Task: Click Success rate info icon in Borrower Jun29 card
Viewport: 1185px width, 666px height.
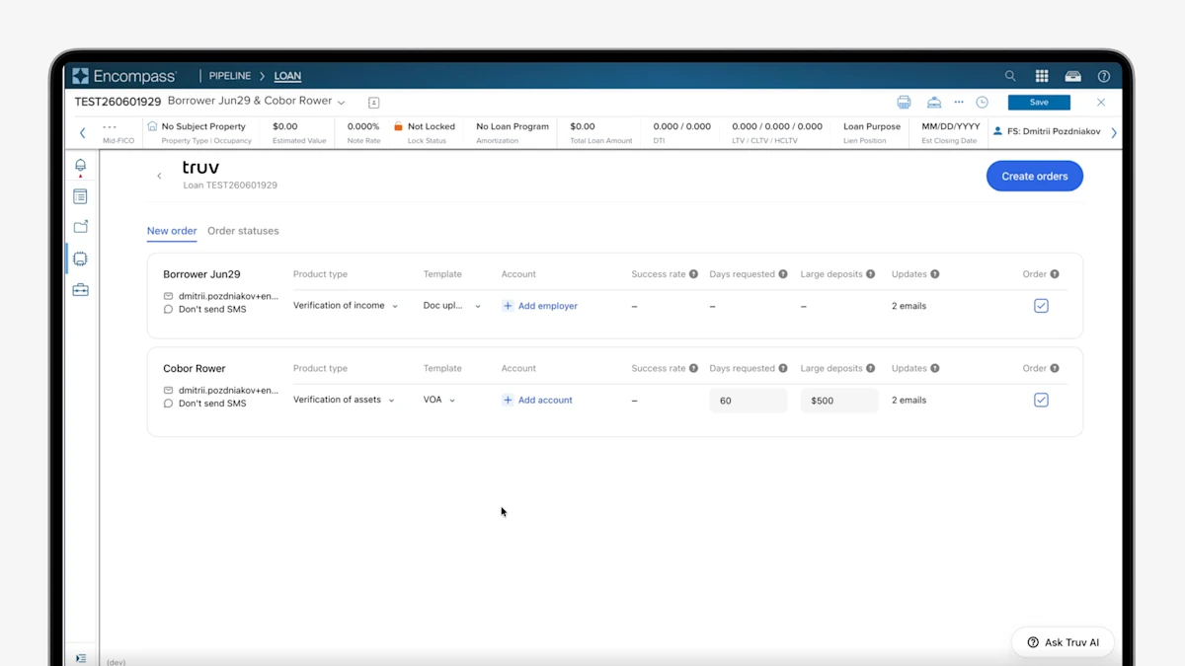Action: pyautogui.click(x=693, y=274)
